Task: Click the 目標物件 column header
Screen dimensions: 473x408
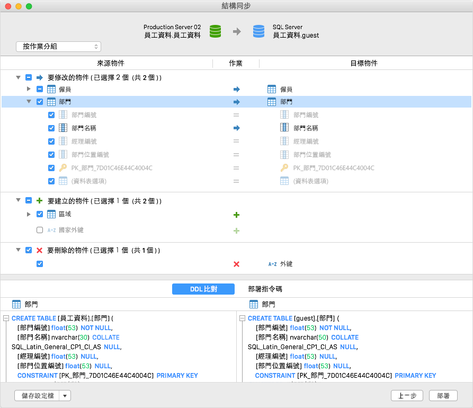Action: (364, 63)
